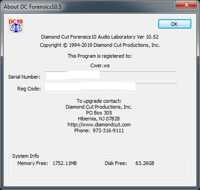Close the About DC Forensics dialog

(x=186, y=4)
